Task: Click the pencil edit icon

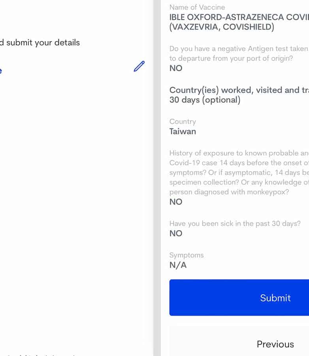Action: pos(139,66)
